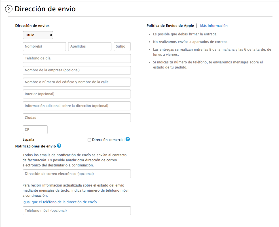279x227 pixels.
Task: Select the step 2 circle indicator
Action: pos(9,9)
